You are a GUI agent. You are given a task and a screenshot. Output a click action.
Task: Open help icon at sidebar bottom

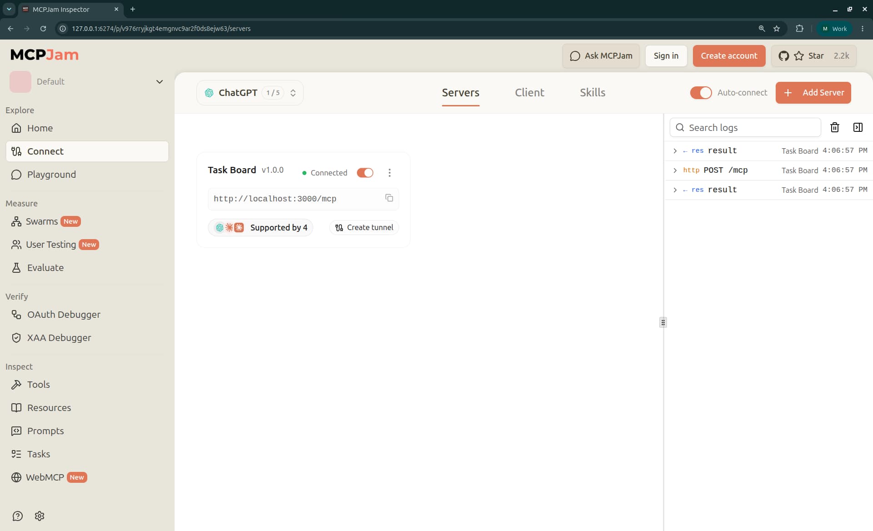point(17,516)
